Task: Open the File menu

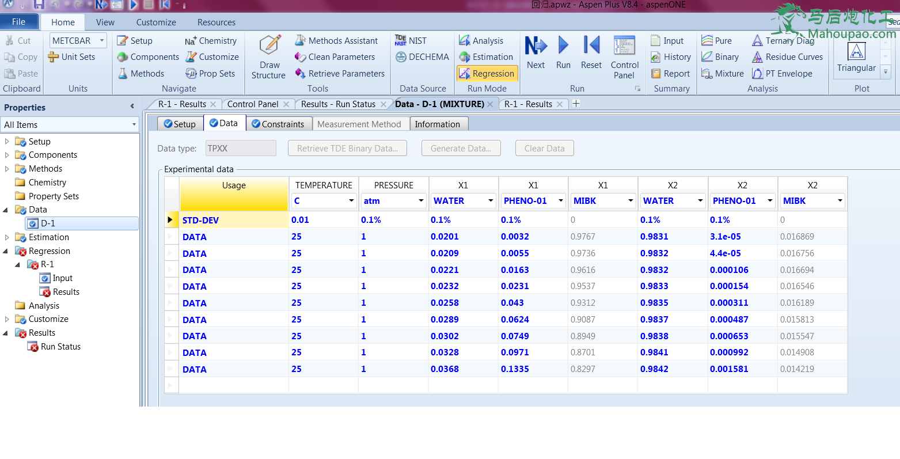Action: point(19,22)
